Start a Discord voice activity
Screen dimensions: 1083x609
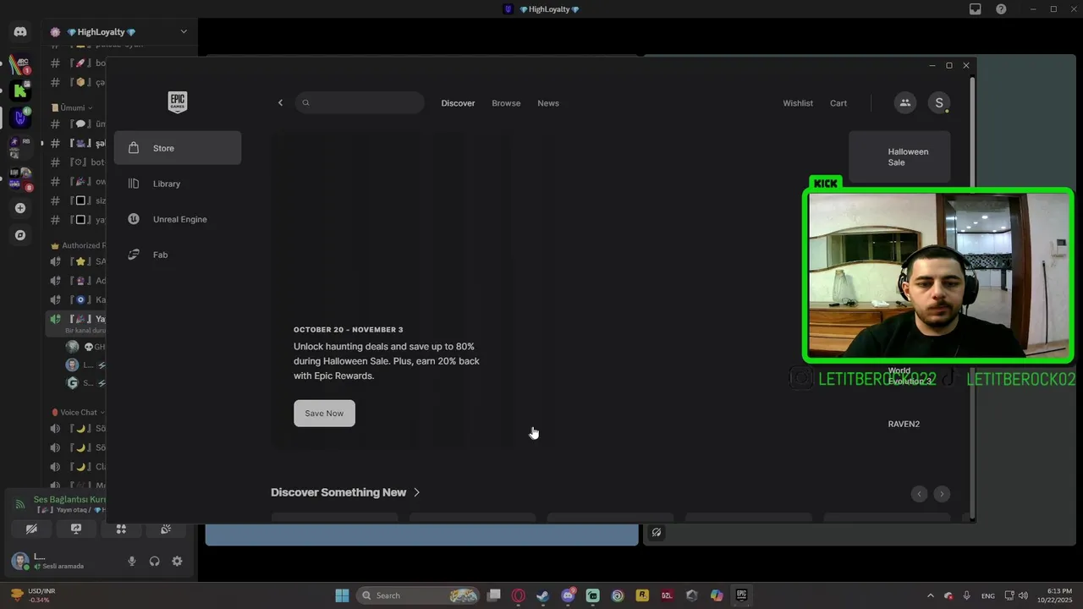(x=121, y=529)
